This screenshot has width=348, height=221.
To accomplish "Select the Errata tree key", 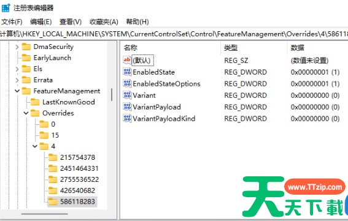I will (x=43, y=80).
